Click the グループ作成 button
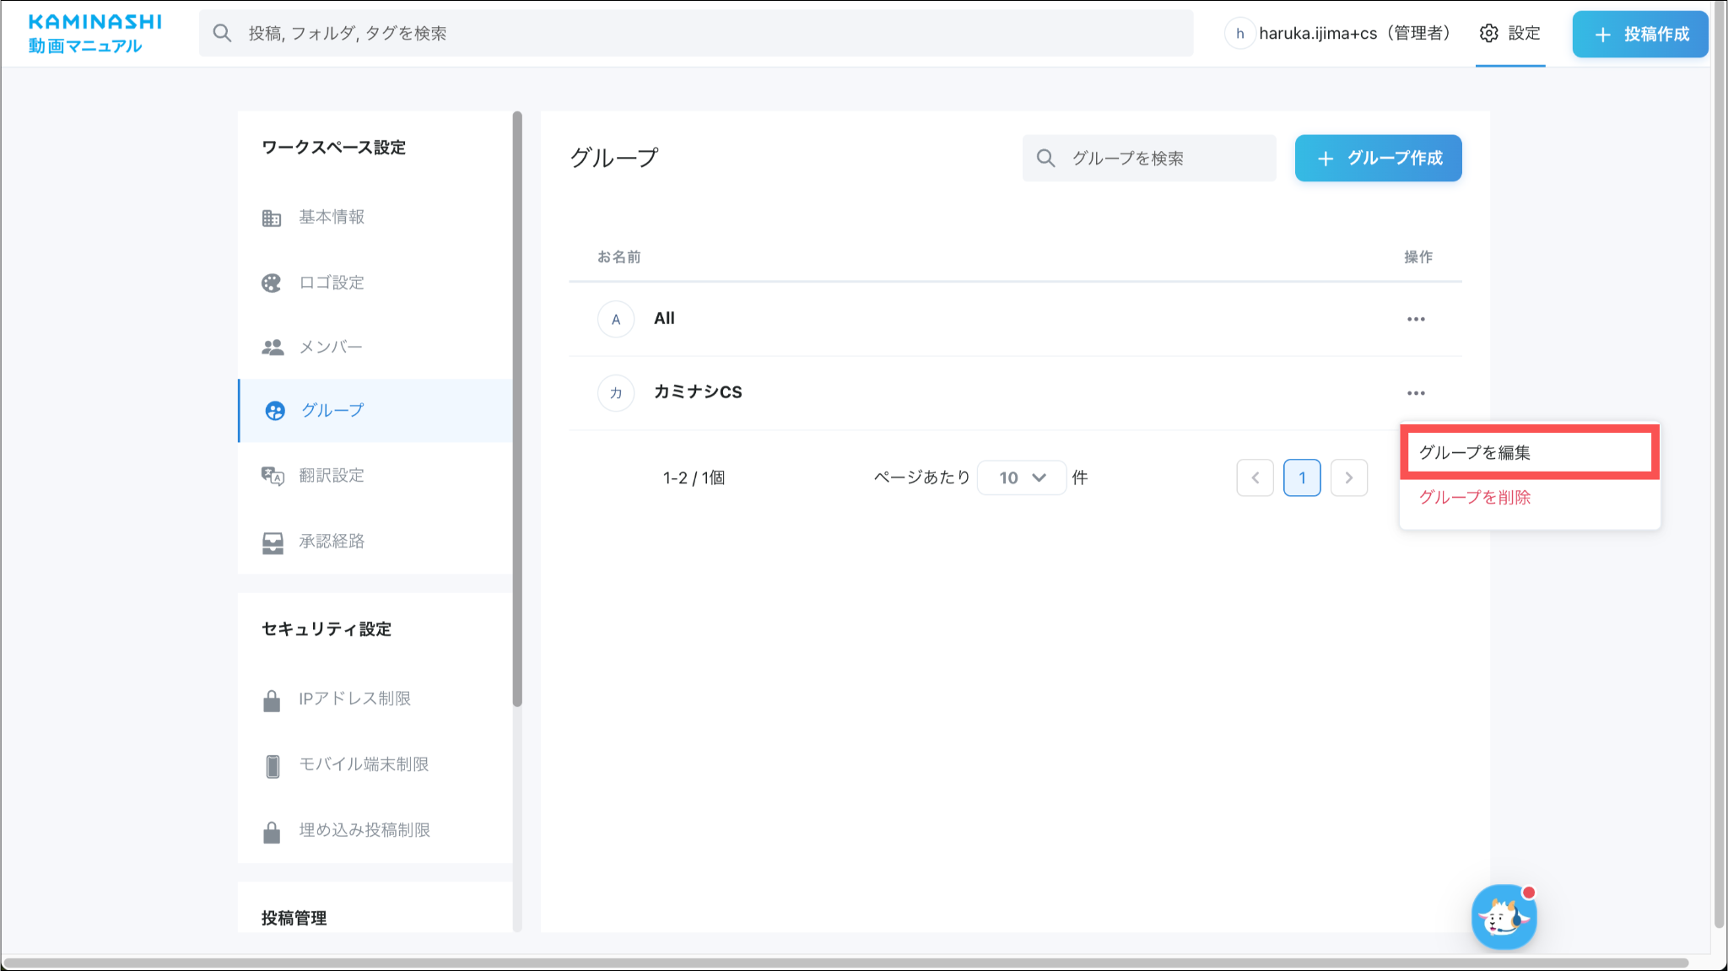 pos(1378,158)
